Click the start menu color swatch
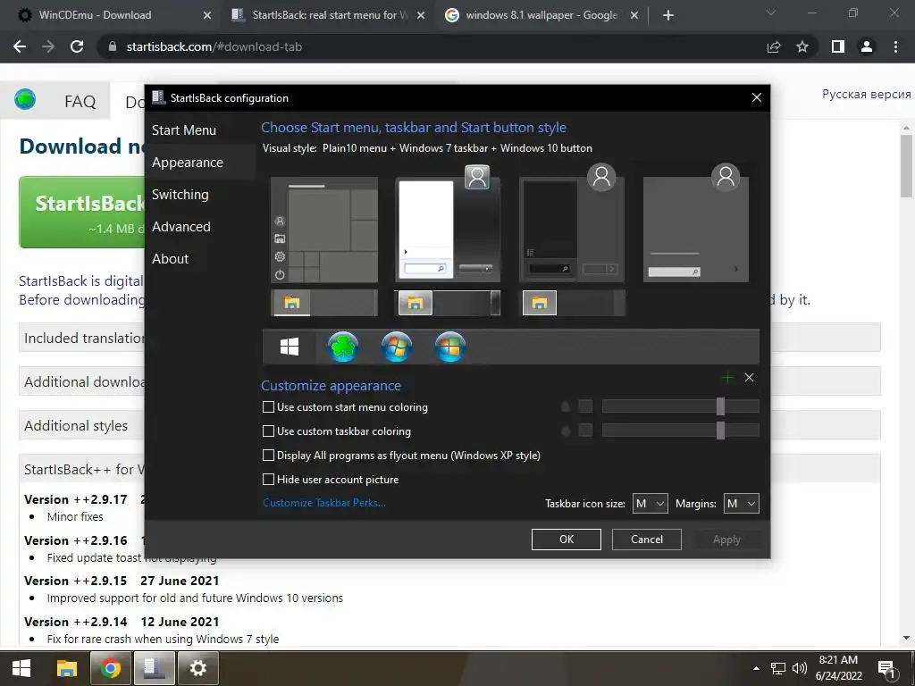 pos(585,406)
